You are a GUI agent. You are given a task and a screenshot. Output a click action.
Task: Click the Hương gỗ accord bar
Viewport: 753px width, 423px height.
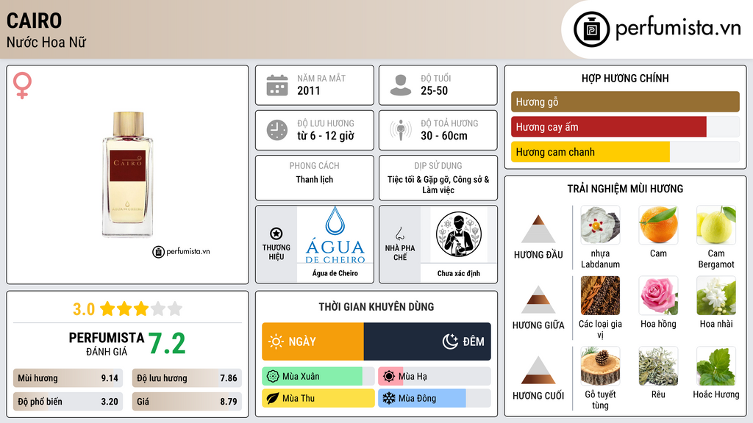pos(625,101)
